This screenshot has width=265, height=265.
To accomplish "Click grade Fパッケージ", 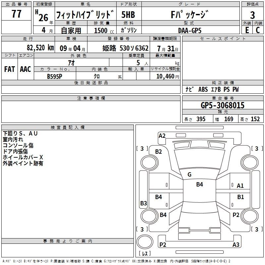I will [x=189, y=14].
